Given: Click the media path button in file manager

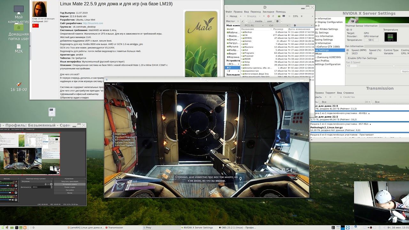Looking at the screenshot, I should coord(259,21).
